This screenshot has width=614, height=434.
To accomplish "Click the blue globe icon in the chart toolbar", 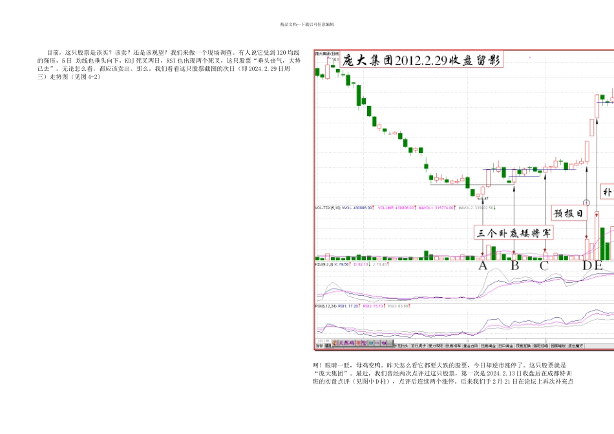I will 370,343.
